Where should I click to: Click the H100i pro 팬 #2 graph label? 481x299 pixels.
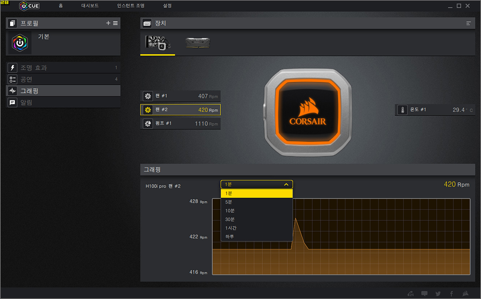163,186
